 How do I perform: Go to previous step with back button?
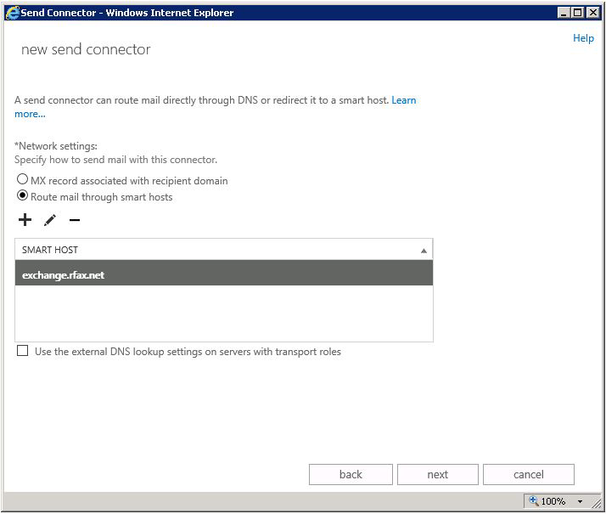351,474
